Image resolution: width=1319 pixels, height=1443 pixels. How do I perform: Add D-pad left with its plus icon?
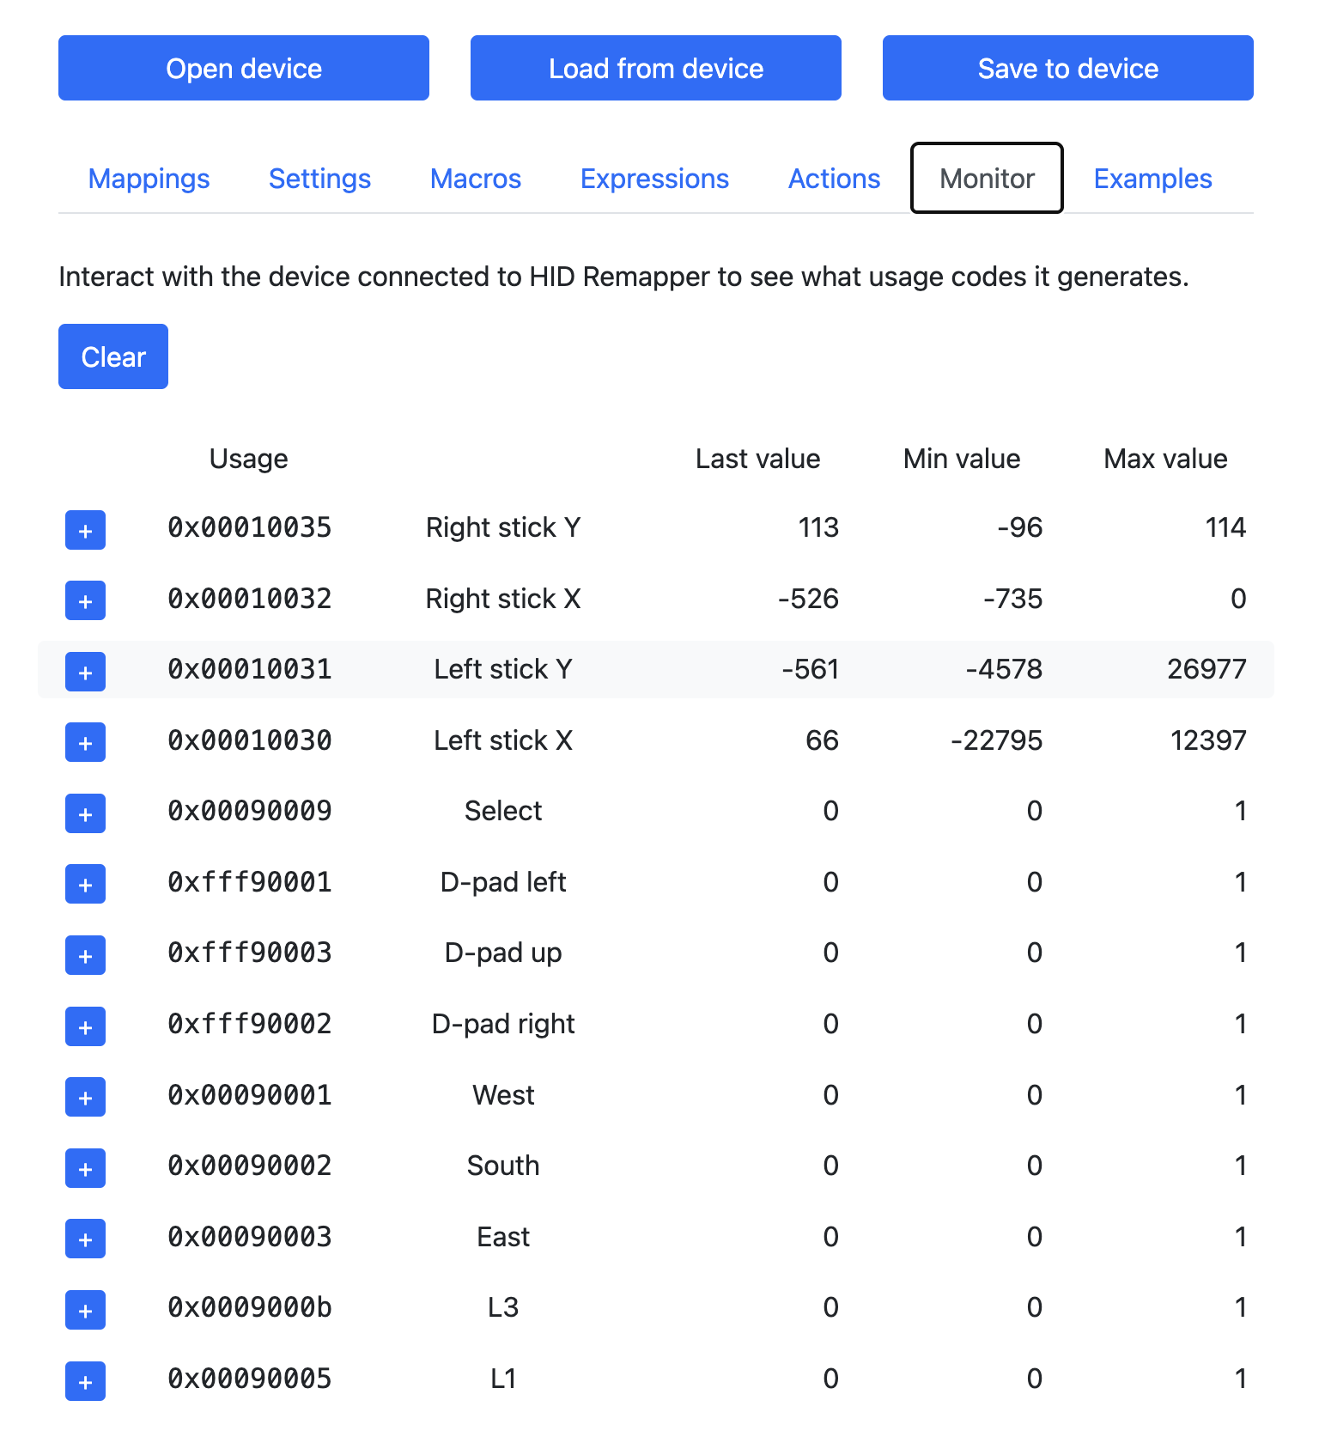85,884
